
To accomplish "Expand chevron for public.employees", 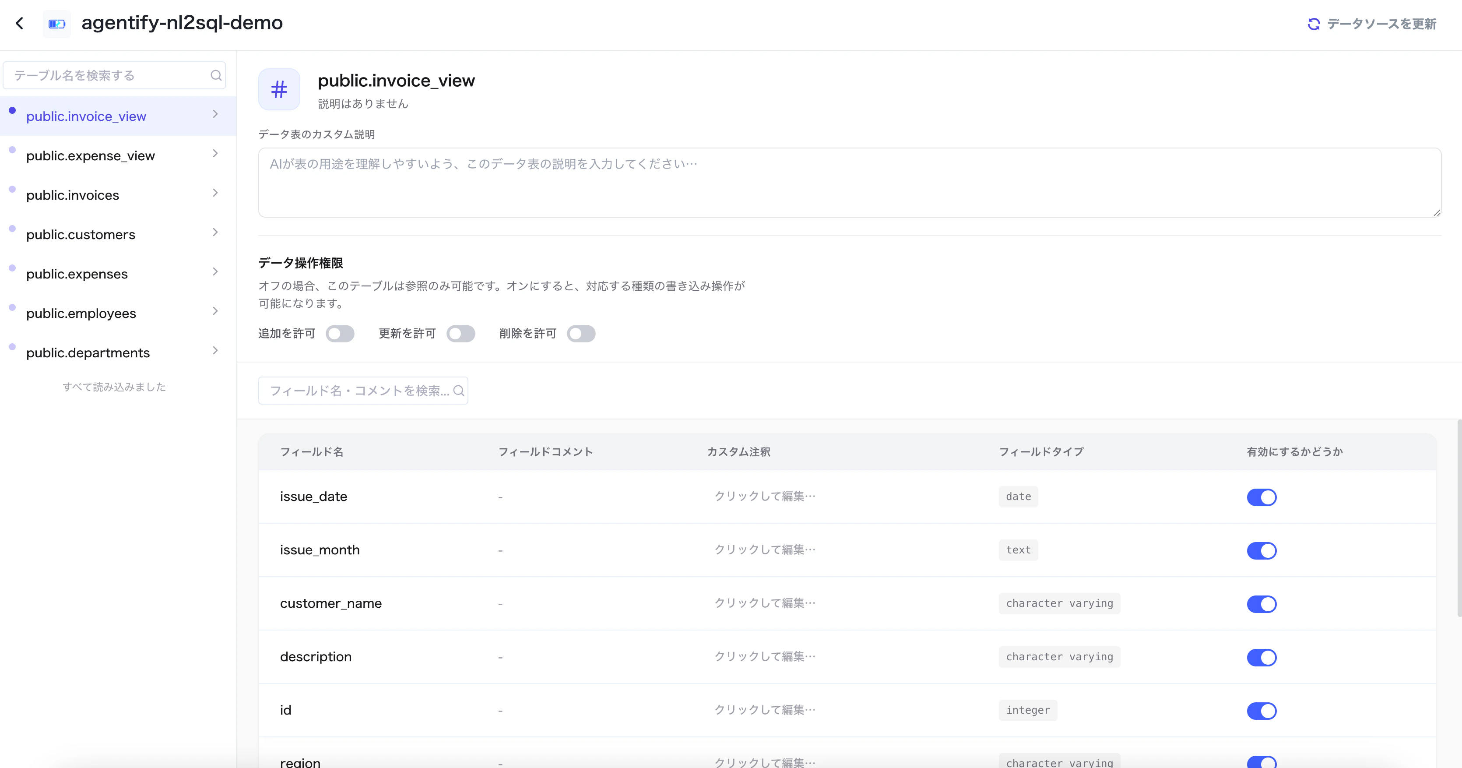I will click(215, 311).
